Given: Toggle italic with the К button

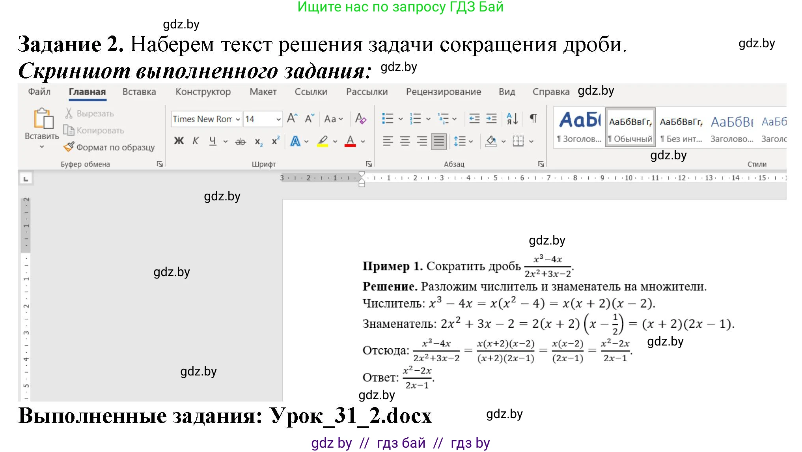Looking at the screenshot, I should coord(195,141).
